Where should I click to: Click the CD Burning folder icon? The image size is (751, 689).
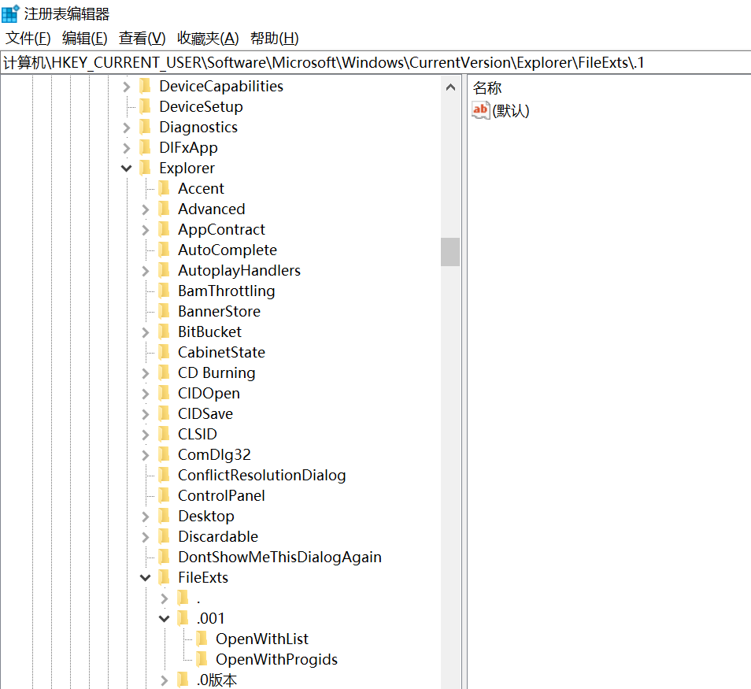(x=165, y=372)
